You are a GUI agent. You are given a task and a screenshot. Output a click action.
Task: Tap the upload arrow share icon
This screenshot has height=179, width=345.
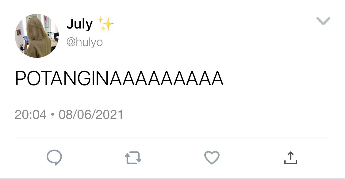tap(290, 158)
